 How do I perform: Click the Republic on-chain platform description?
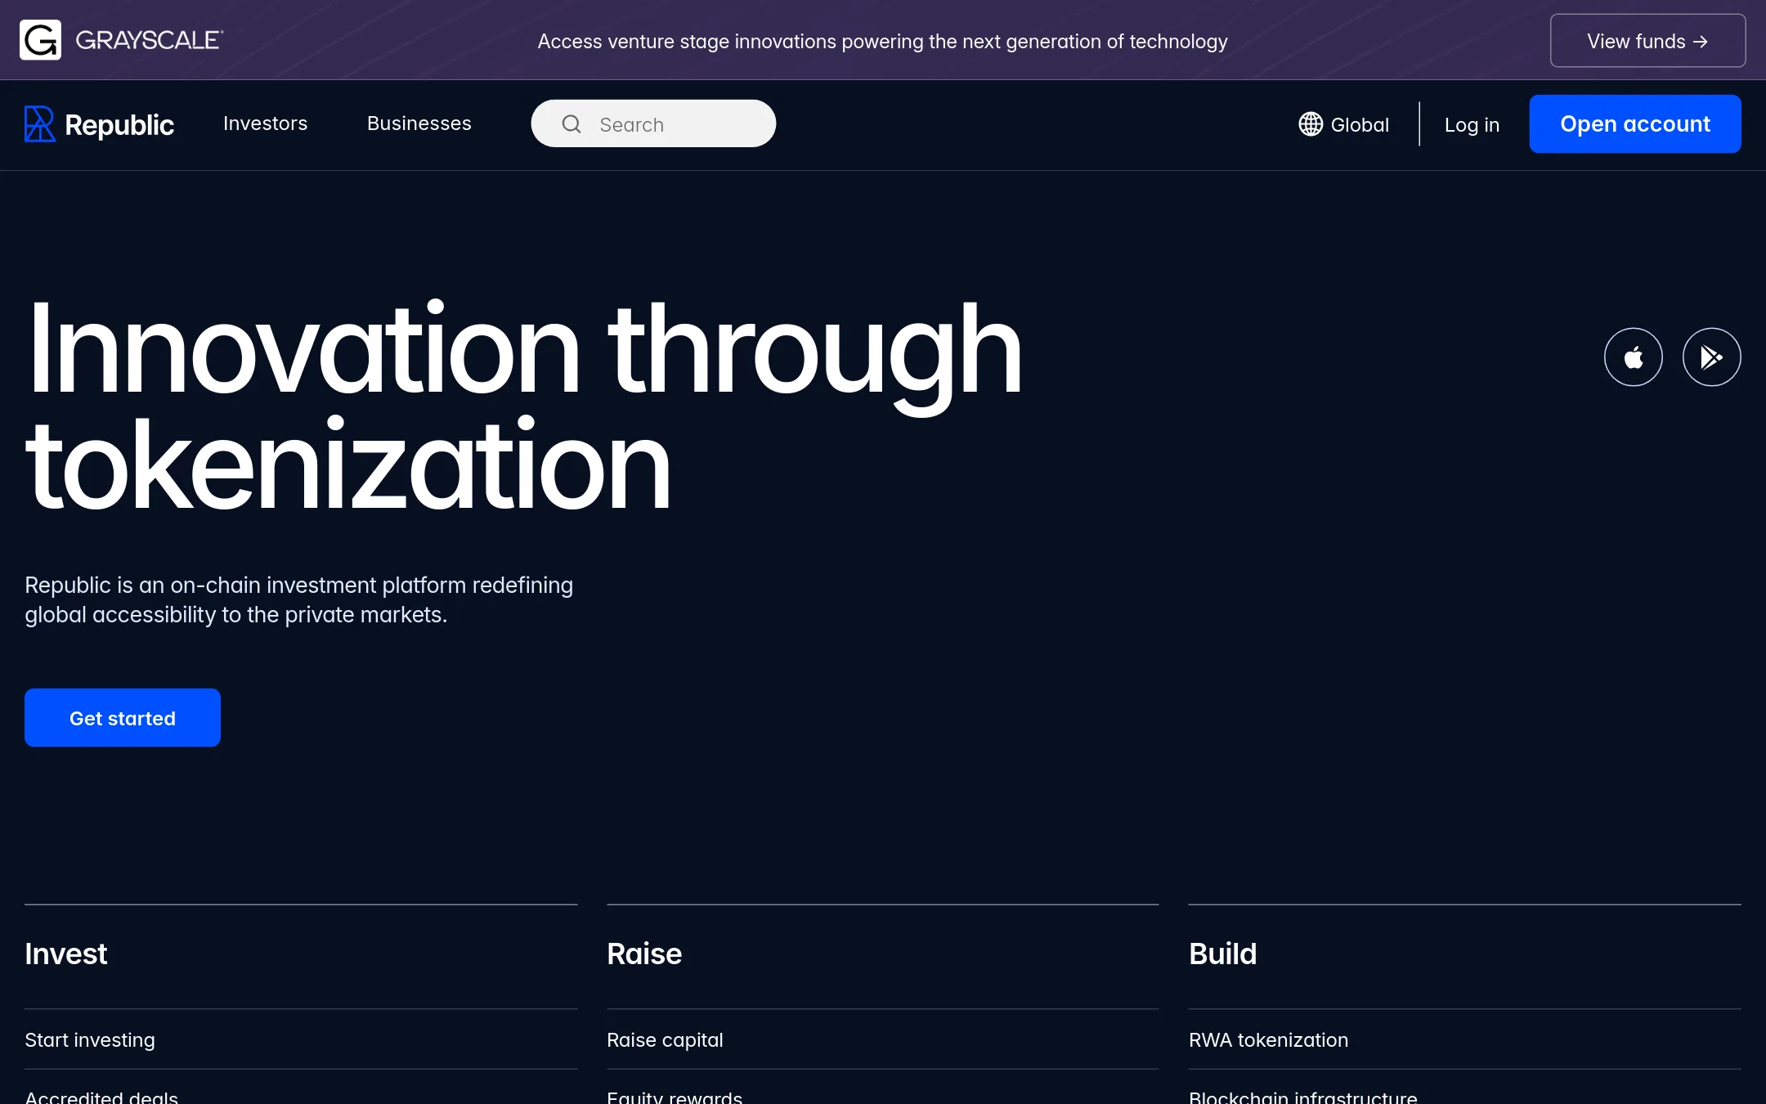pyautogui.click(x=298, y=599)
